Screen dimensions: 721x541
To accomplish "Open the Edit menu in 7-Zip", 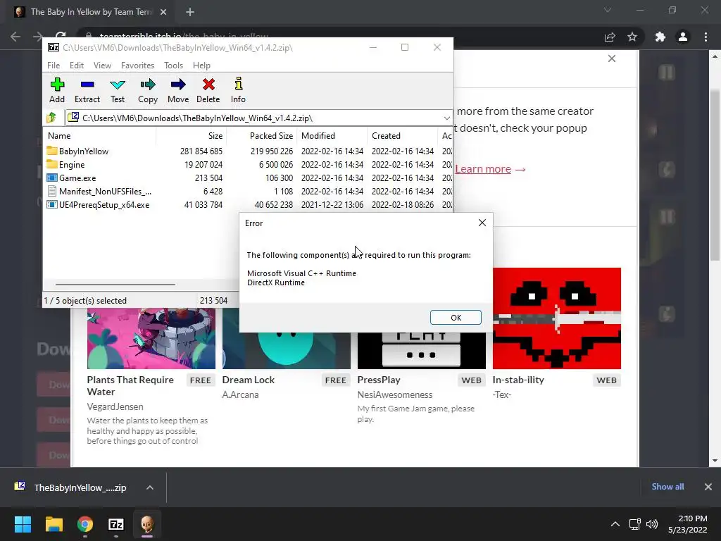I will 77,66.
